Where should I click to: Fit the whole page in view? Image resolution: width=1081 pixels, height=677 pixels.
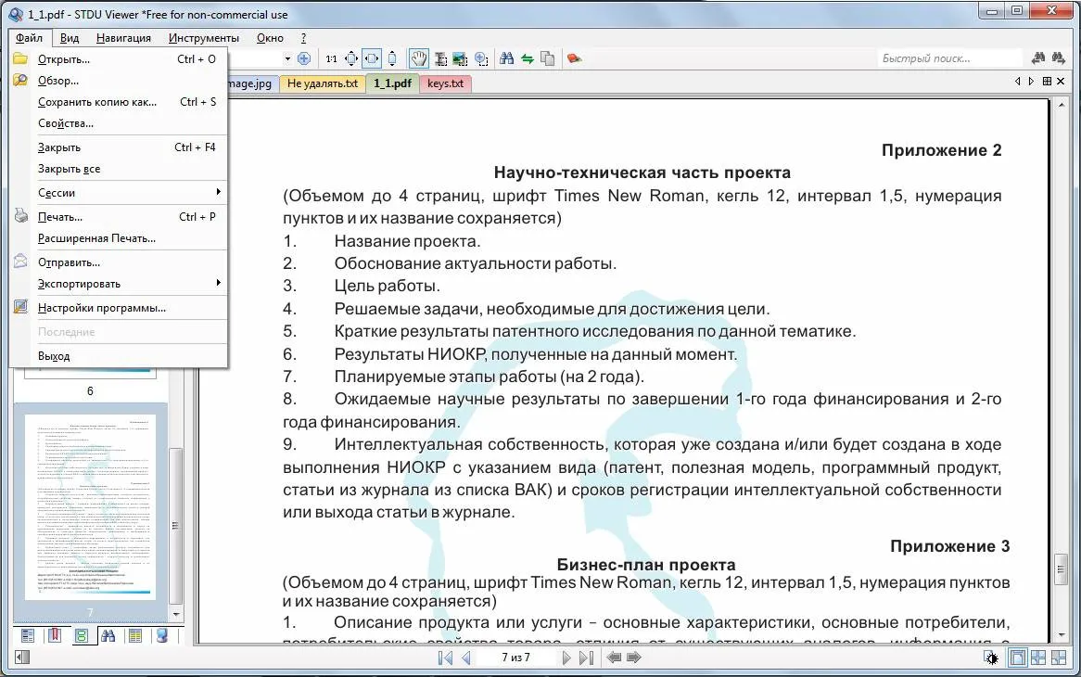pos(351,58)
